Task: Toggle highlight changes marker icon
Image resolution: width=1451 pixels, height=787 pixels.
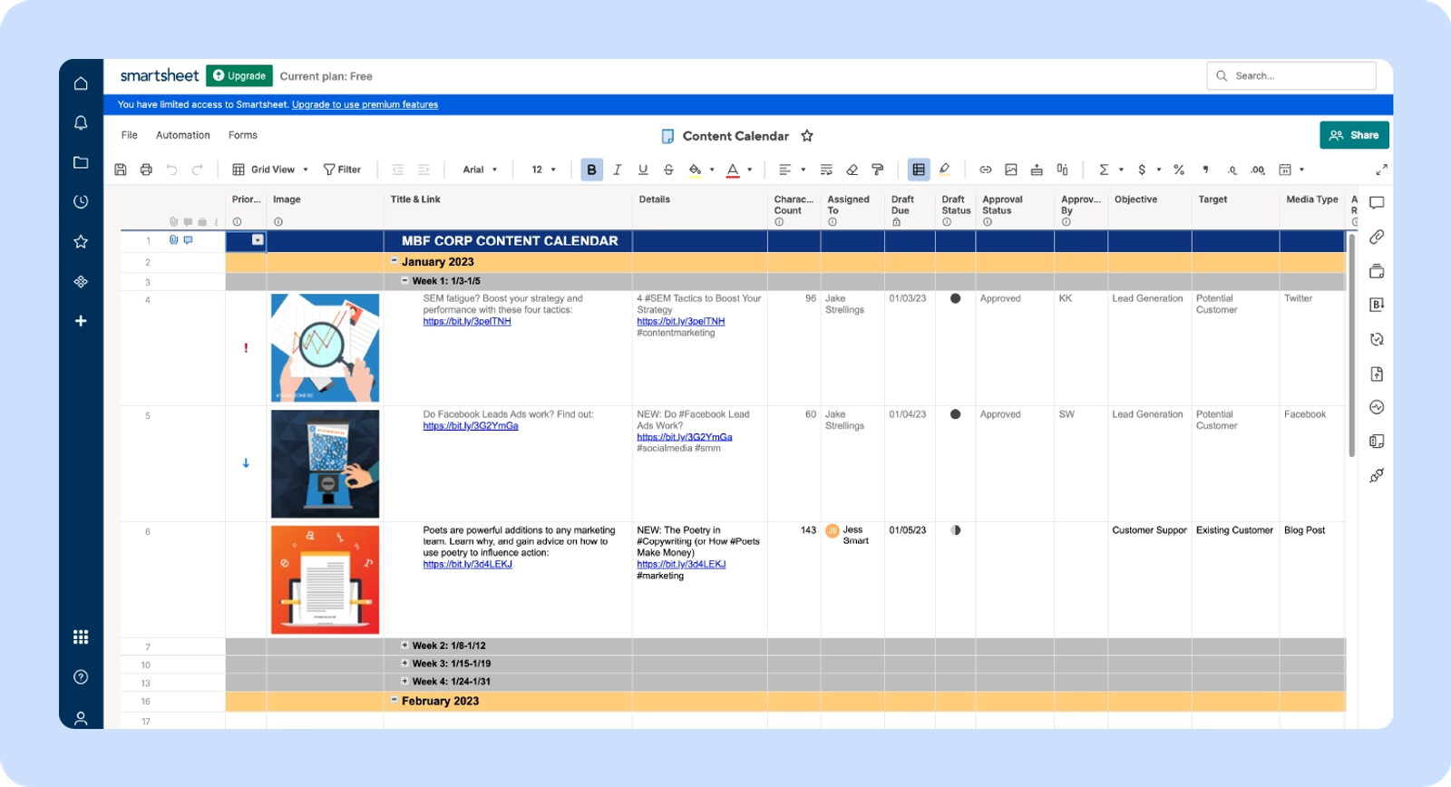Action: (945, 170)
